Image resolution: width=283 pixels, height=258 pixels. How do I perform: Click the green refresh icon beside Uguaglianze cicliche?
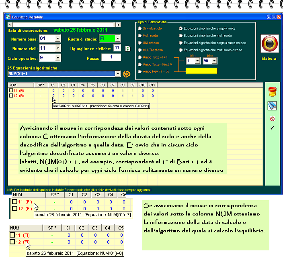click(128, 49)
